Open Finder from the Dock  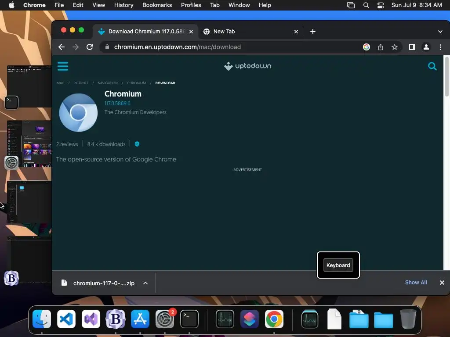point(42,319)
